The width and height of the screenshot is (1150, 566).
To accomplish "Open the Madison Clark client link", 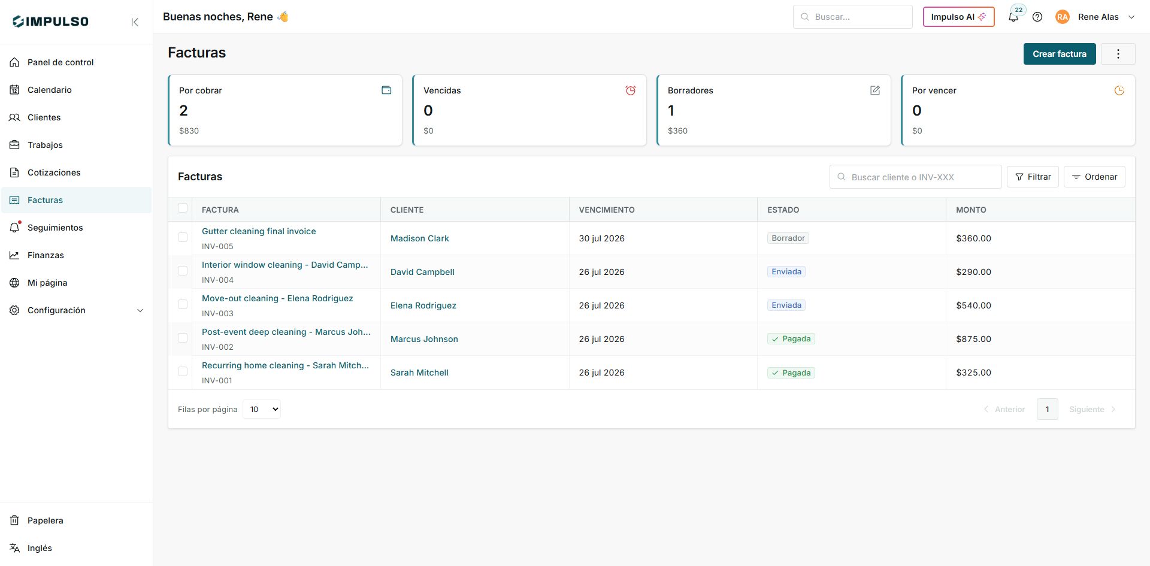I will (x=419, y=238).
